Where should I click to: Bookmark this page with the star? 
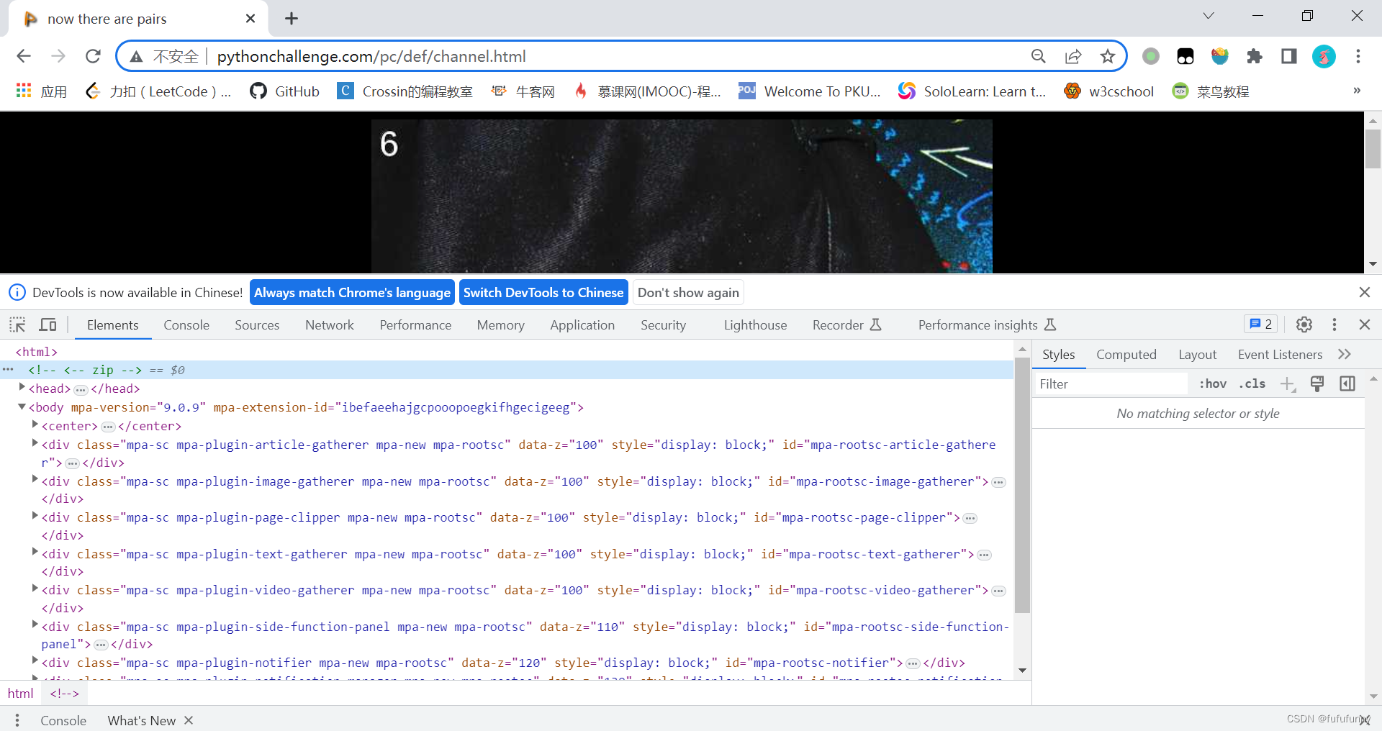tap(1108, 56)
